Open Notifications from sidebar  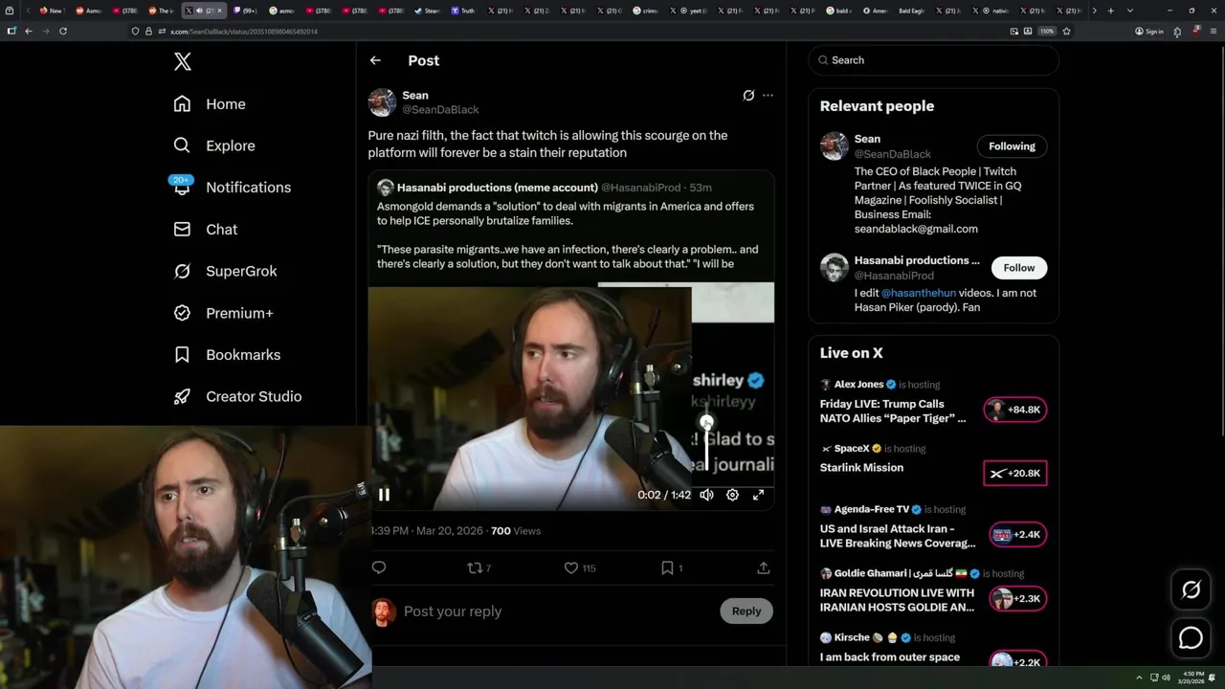pos(232,188)
